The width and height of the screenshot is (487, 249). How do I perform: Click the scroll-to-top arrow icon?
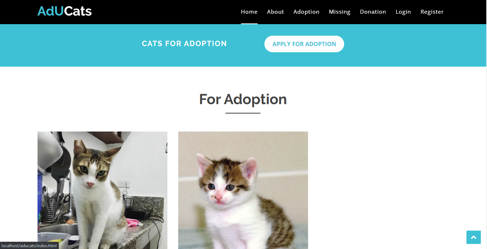click(473, 237)
